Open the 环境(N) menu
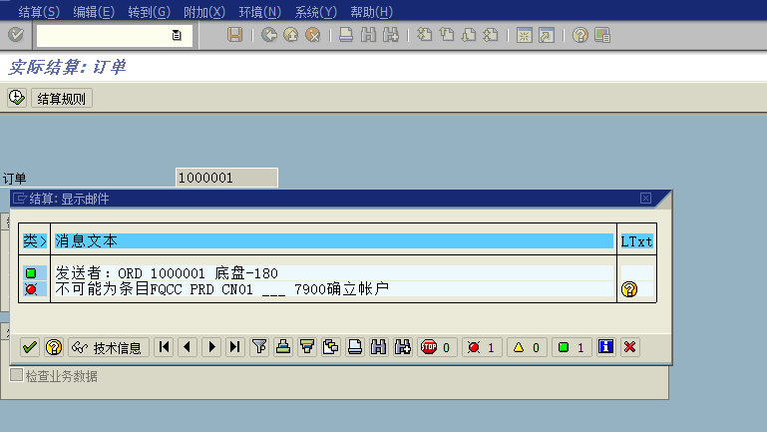Image resolution: width=767 pixels, height=432 pixels. (x=259, y=11)
